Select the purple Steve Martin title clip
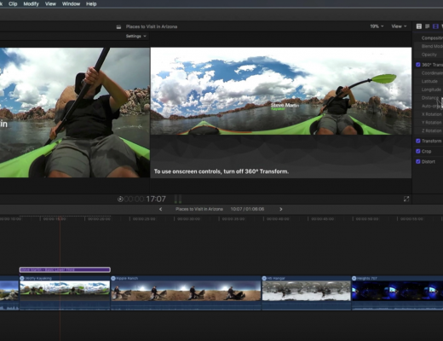This screenshot has height=341, width=443. tap(65, 269)
